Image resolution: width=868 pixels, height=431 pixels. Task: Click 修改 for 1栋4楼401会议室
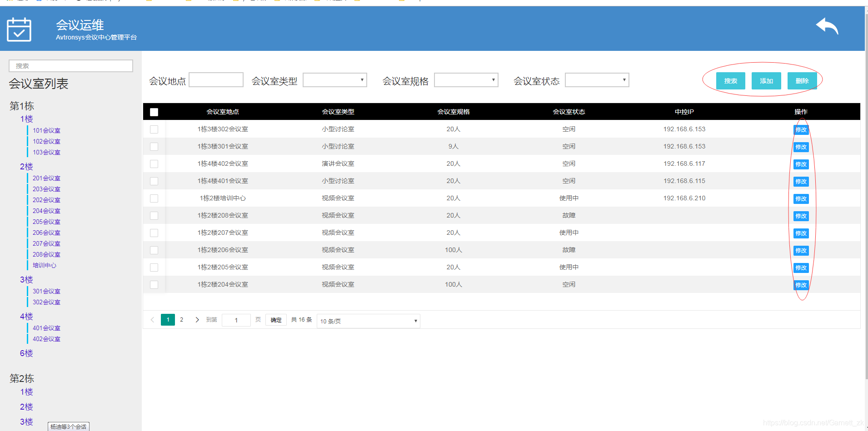(801, 182)
